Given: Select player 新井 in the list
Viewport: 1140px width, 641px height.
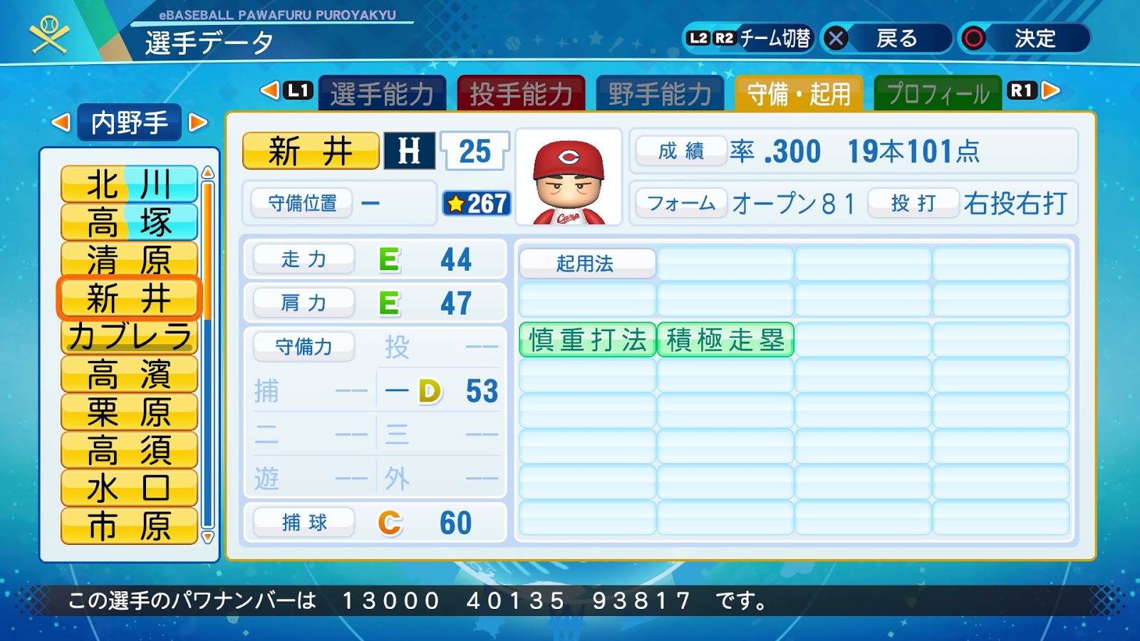Looking at the screenshot, I should 129,298.
